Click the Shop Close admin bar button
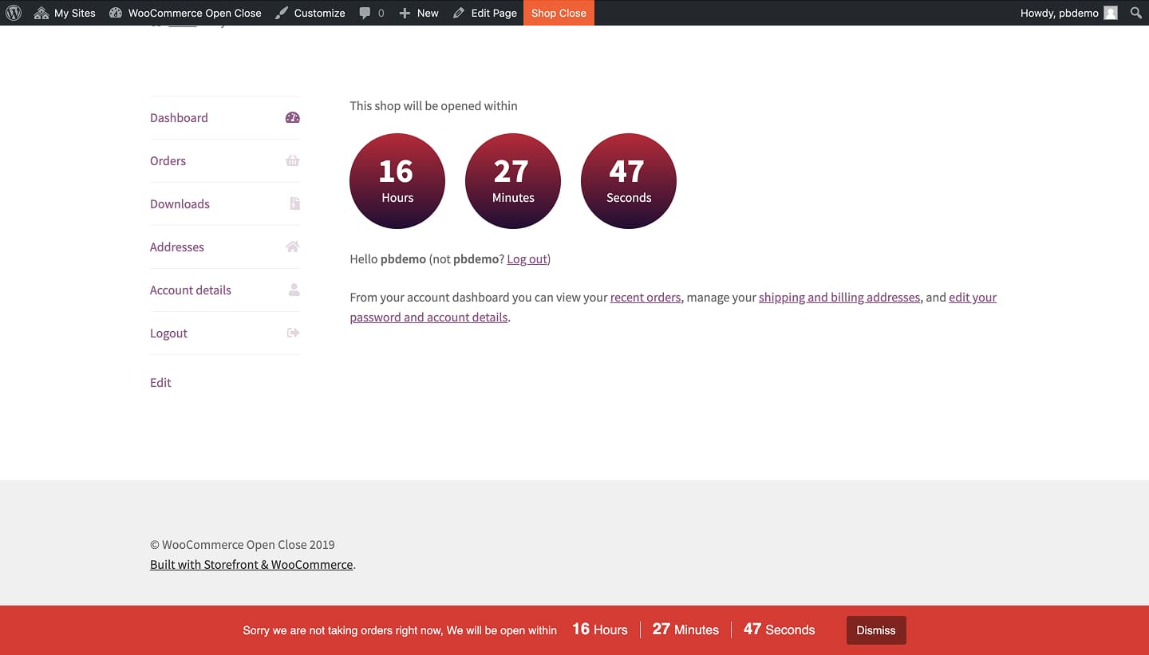The width and height of the screenshot is (1149, 655). (559, 13)
